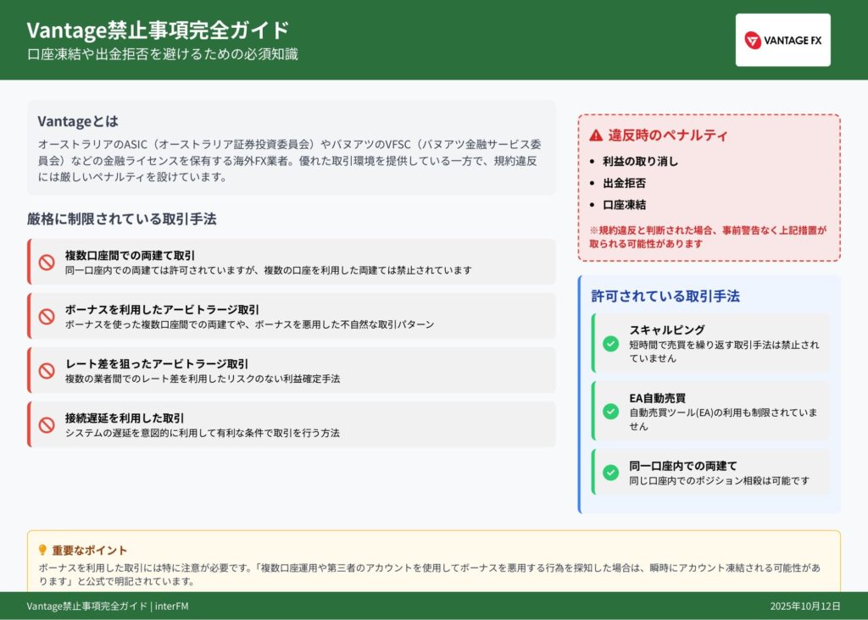The height and width of the screenshot is (620, 868).
Task: Click the Vantage FX logo
Action: click(782, 40)
